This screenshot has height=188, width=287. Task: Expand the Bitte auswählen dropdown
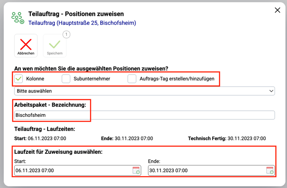point(144,91)
